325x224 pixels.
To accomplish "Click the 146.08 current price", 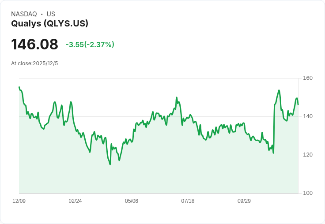I will coord(34,44).
